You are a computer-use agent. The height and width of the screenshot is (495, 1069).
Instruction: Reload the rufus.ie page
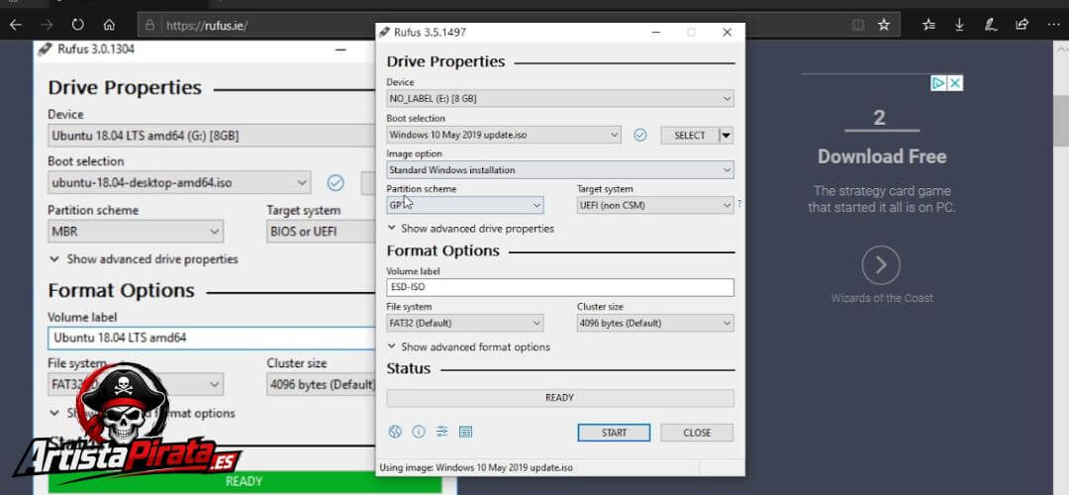78,25
